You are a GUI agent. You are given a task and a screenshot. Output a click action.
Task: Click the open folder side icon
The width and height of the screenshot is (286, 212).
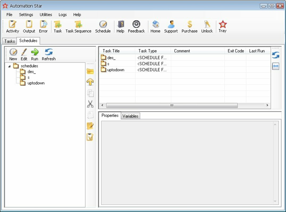click(90, 71)
